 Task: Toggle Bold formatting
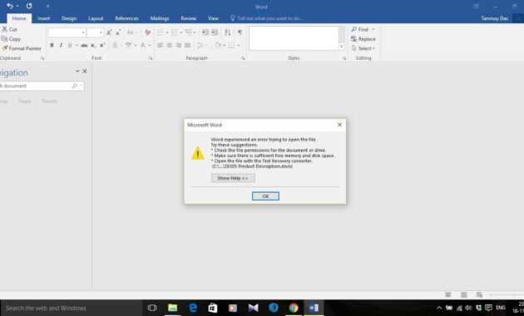[x=52, y=45]
